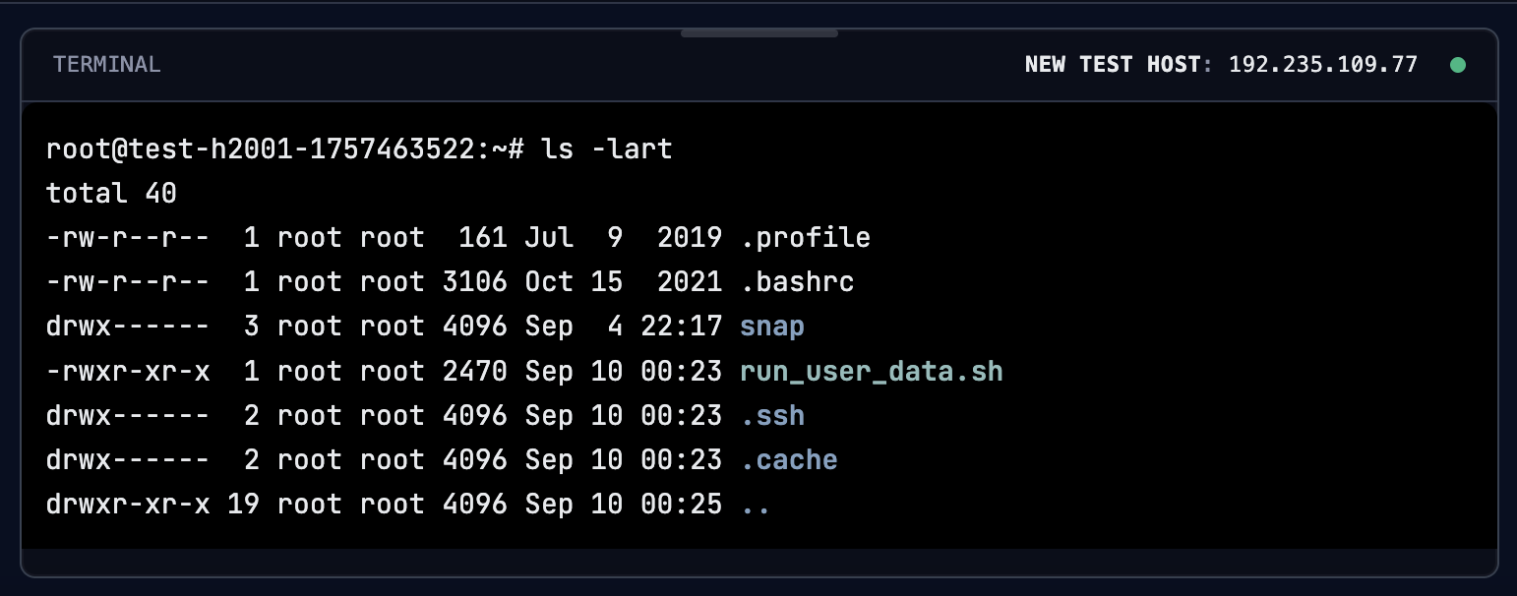Select the .ssh directory entry
This screenshot has height=596, width=1517.
772,416
